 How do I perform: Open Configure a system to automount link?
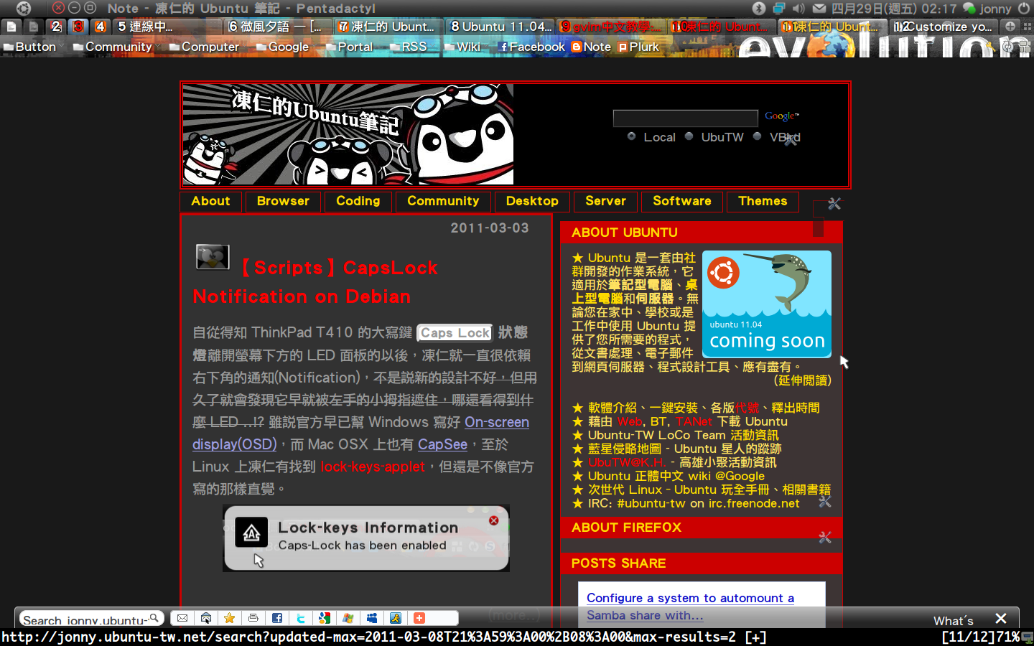pos(690,607)
